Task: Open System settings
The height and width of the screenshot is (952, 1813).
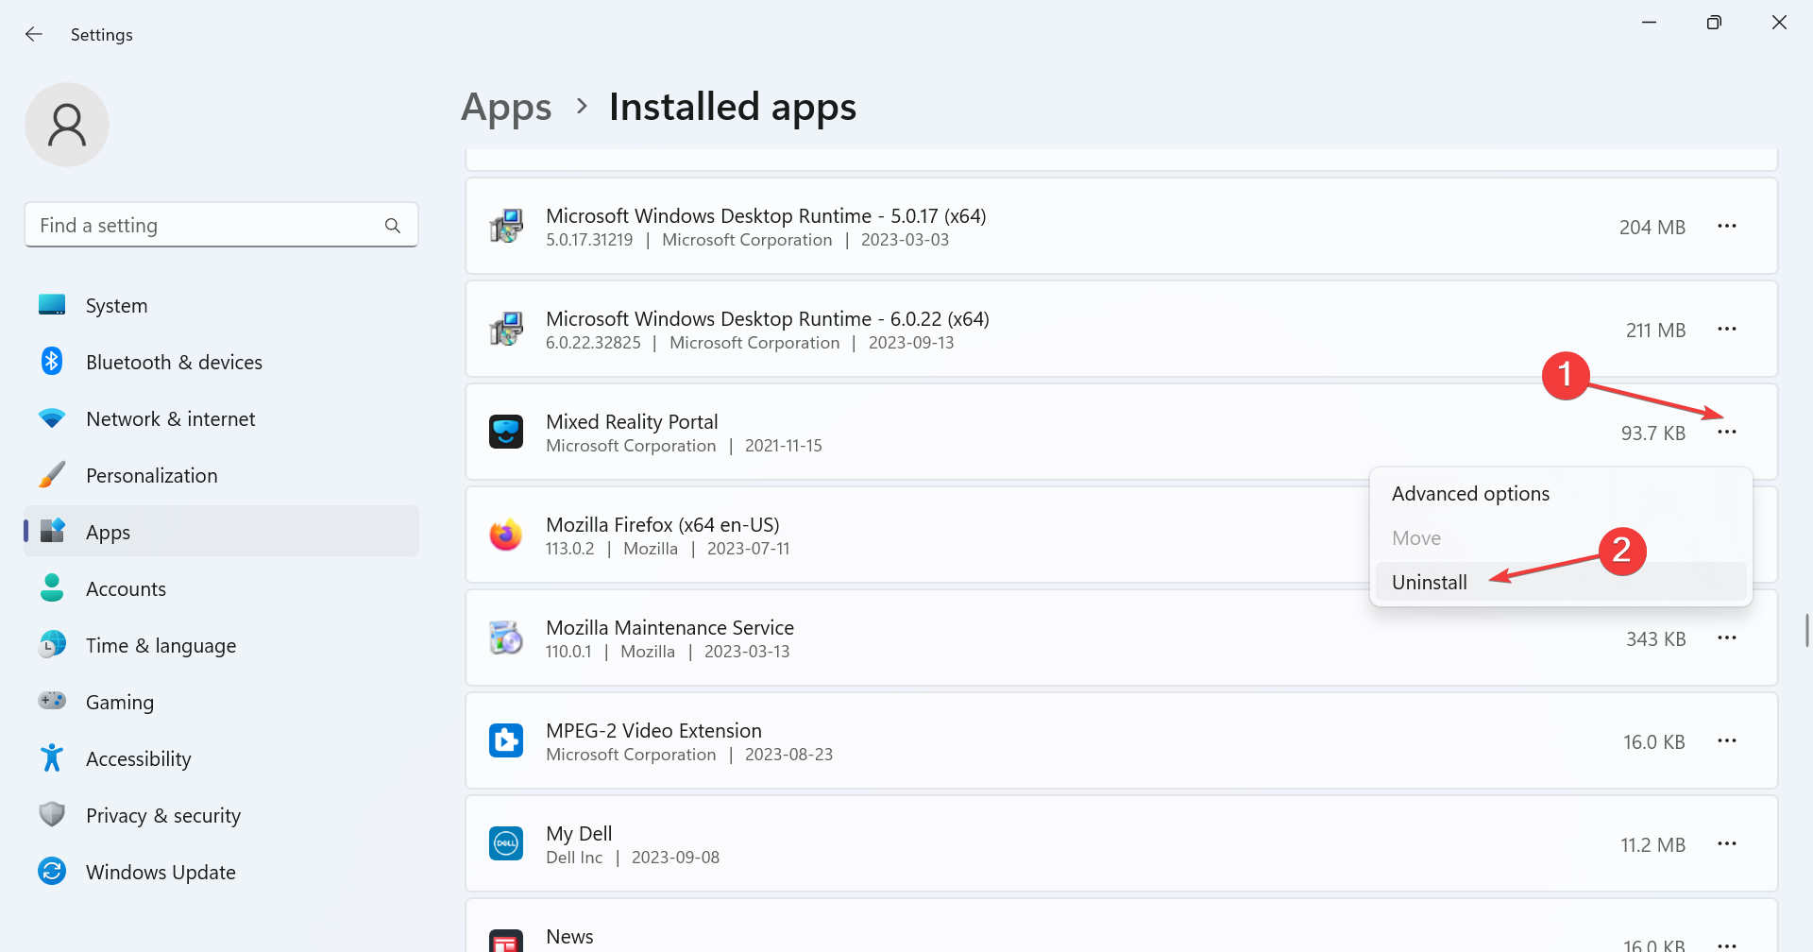Action: coord(221,305)
